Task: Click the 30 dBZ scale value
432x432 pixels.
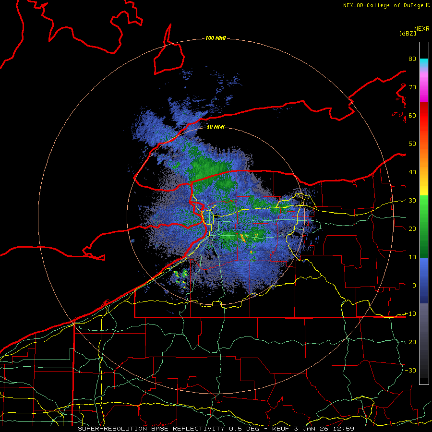Action: 412,200
